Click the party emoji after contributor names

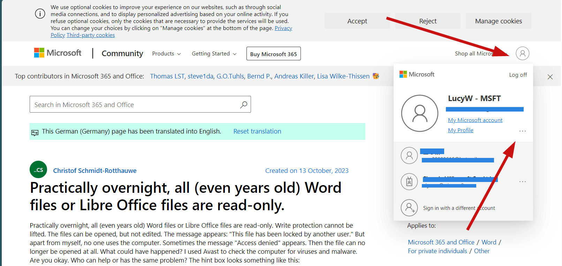point(376,76)
